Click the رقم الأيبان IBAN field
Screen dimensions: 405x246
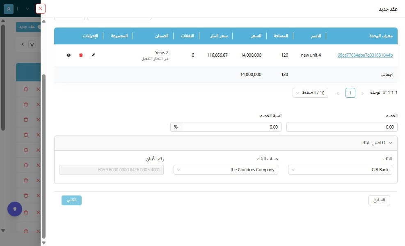click(112, 170)
